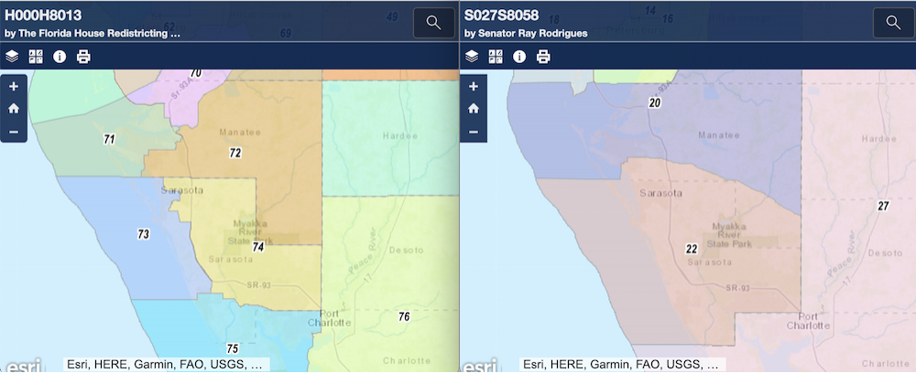Image resolution: width=916 pixels, height=373 pixels.
Task: Zoom in on the right Senate map
Action: point(473,87)
